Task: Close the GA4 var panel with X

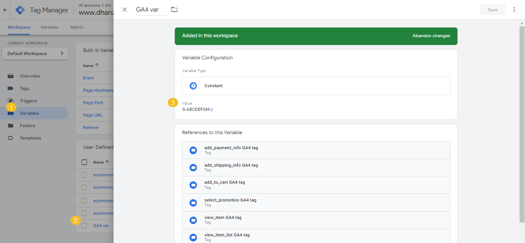Action: point(124,10)
